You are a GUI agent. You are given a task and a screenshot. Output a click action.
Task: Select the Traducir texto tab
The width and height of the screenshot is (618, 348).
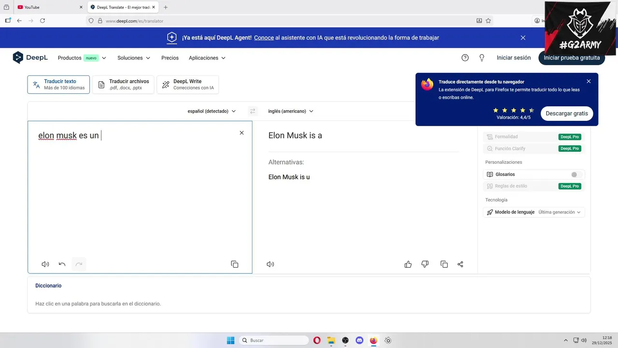58,85
